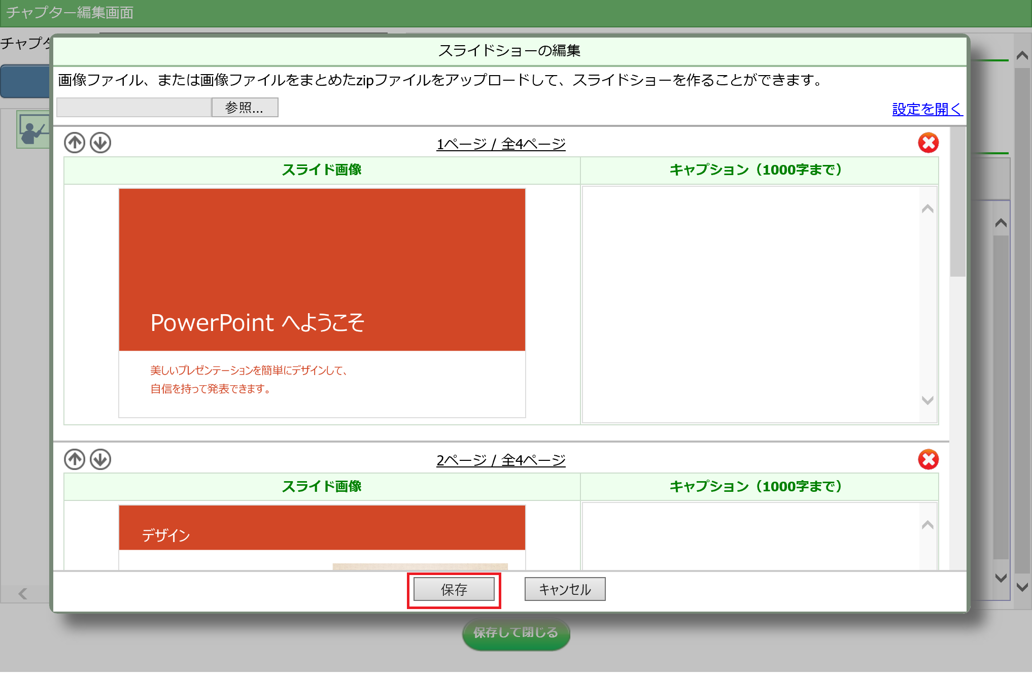Click page 2 キャプション column header

(759, 486)
